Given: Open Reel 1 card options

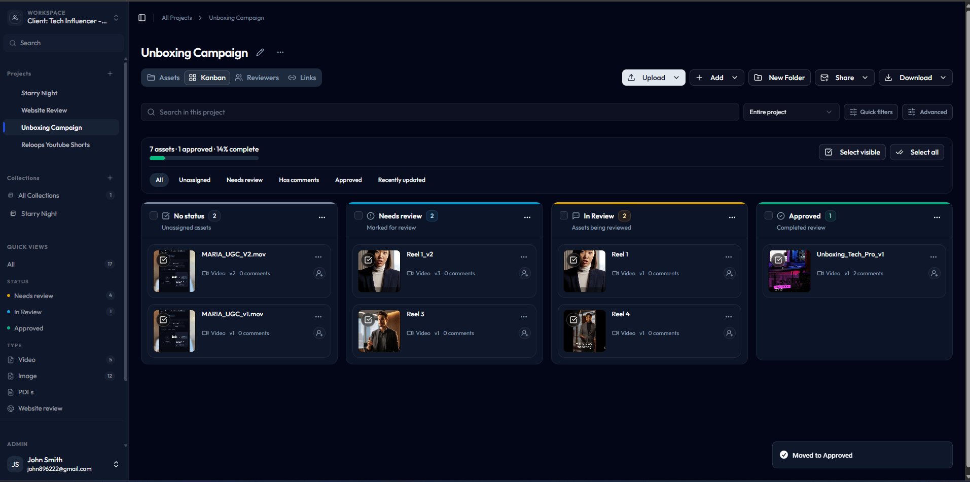Looking at the screenshot, I should [x=729, y=257].
